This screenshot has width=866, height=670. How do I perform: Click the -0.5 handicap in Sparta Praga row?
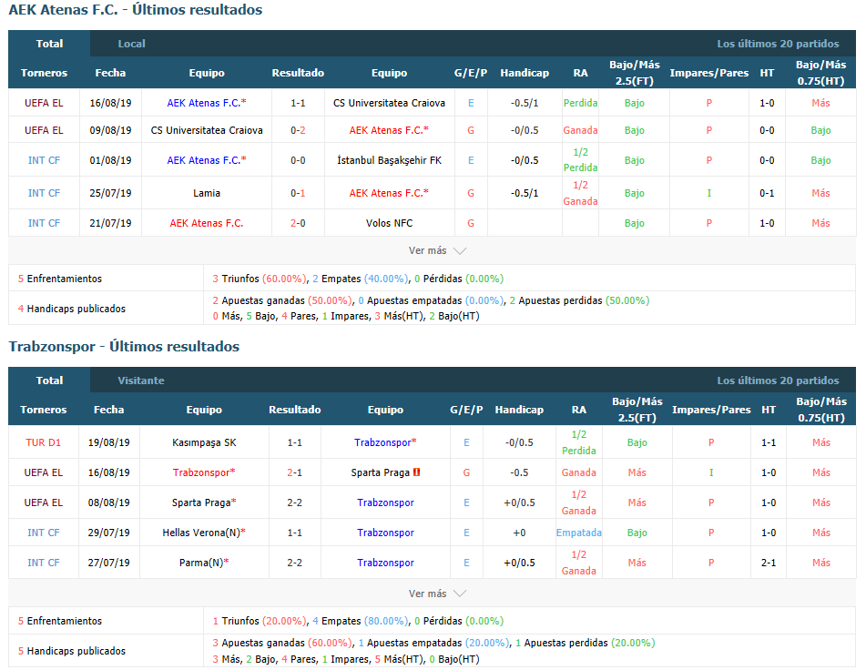(519, 472)
